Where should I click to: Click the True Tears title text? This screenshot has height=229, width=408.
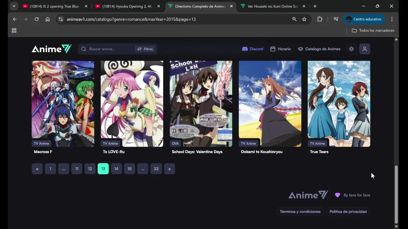(319, 152)
